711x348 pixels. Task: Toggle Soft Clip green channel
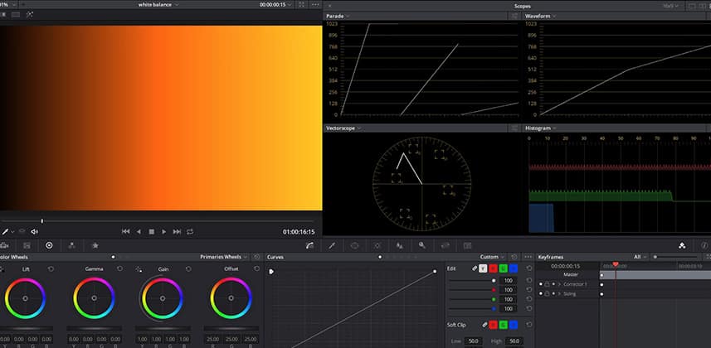504,325
